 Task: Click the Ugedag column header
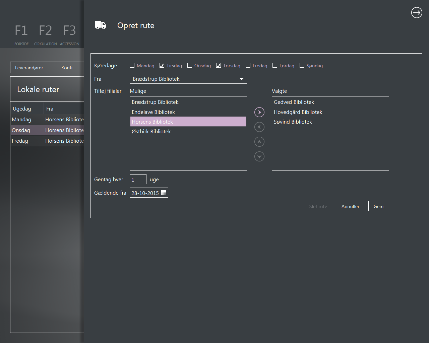click(27, 109)
